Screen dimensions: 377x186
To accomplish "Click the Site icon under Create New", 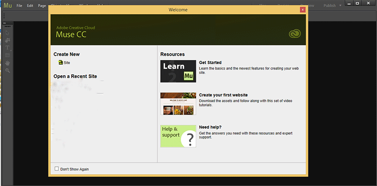I will [x=61, y=63].
